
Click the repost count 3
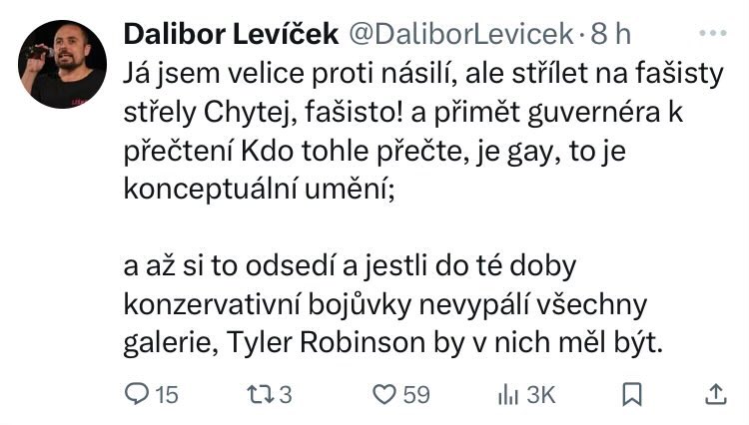(286, 395)
